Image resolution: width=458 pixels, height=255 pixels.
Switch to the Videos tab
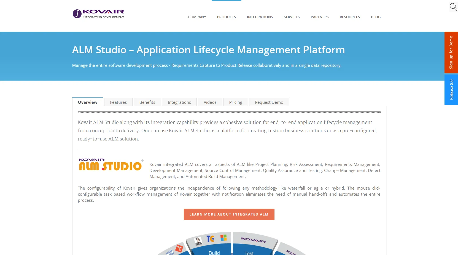(x=210, y=102)
